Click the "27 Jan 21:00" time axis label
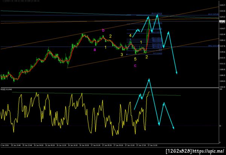This screenshot has height=155, width=226. (x=152, y=145)
